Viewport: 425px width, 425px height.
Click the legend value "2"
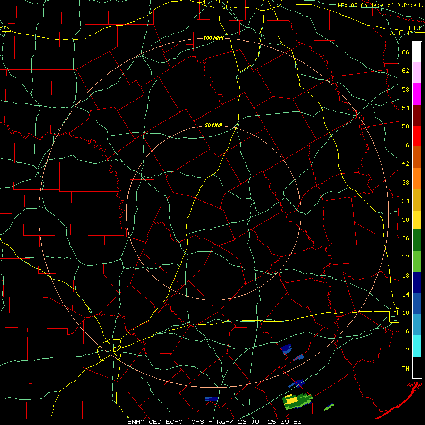408,350
